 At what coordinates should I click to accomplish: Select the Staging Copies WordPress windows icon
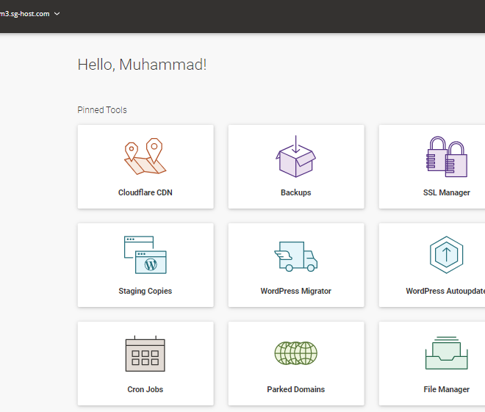[x=145, y=255]
